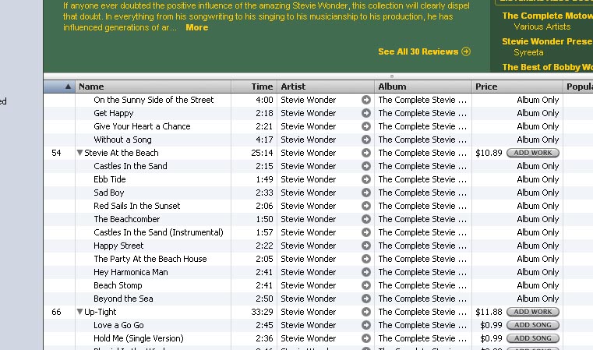The width and height of the screenshot is (593, 350).
Task: Sort tracks by the Name column
Action: coord(154,87)
